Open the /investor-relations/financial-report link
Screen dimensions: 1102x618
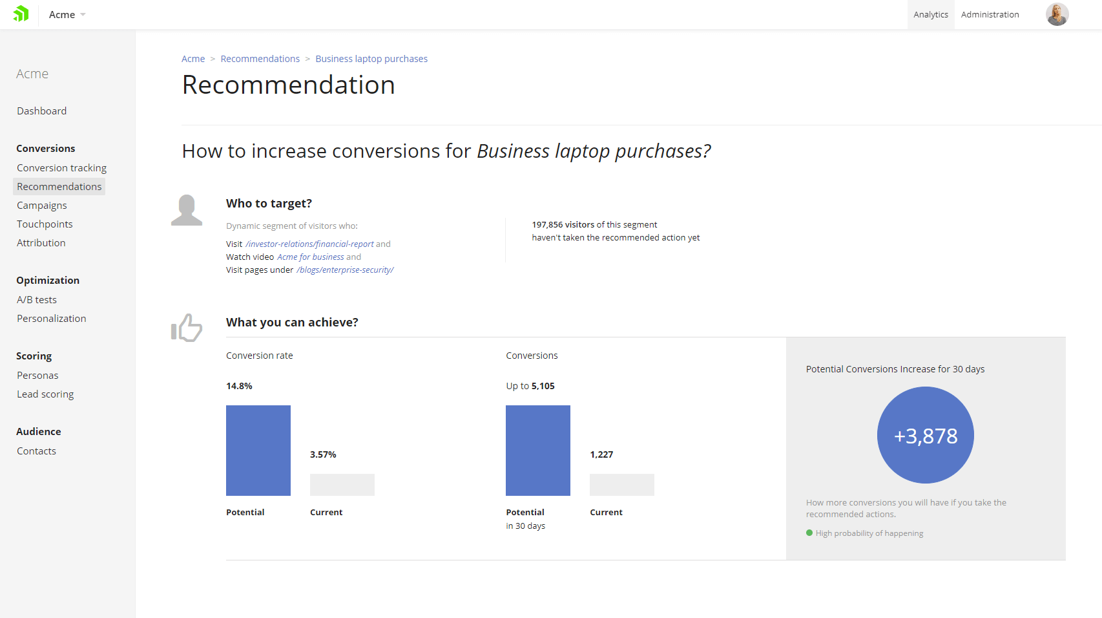[x=309, y=244]
